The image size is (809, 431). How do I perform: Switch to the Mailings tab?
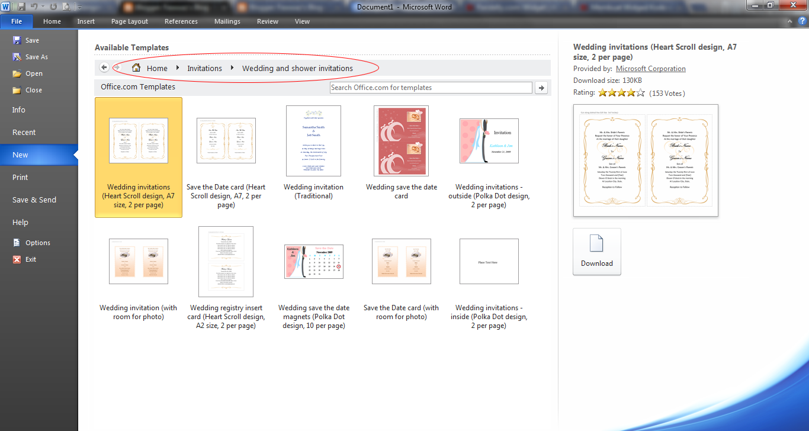click(x=227, y=21)
